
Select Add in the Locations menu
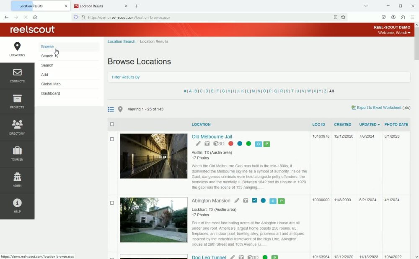point(44,74)
